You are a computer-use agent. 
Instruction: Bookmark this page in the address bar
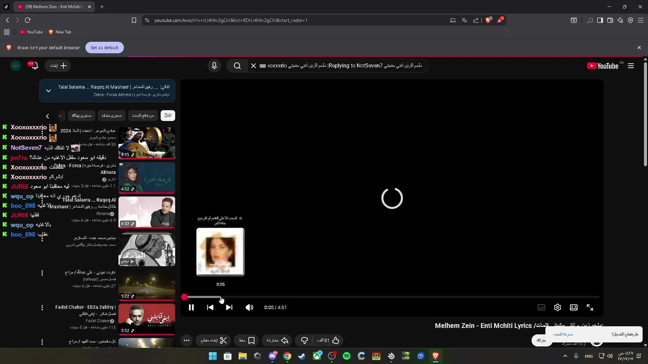[x=134, y=20]
